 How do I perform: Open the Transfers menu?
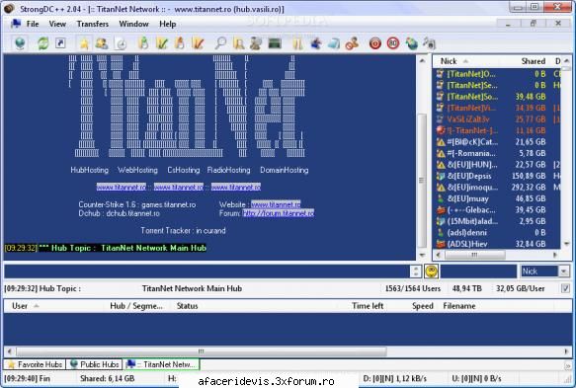[93, 24]
